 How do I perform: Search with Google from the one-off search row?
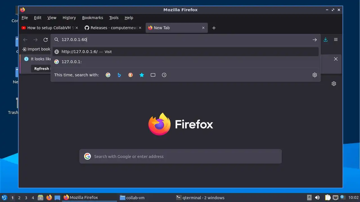click(x=108, y=75)
